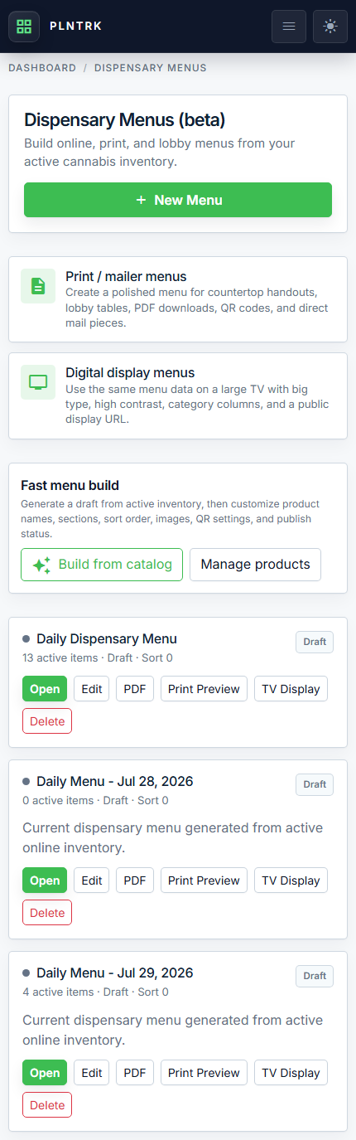Image resolution: width=356 pixels, height=1140 pixels.
Task: Click the sparkle icon on Build from catalog
Action: [x=41, y=565]
